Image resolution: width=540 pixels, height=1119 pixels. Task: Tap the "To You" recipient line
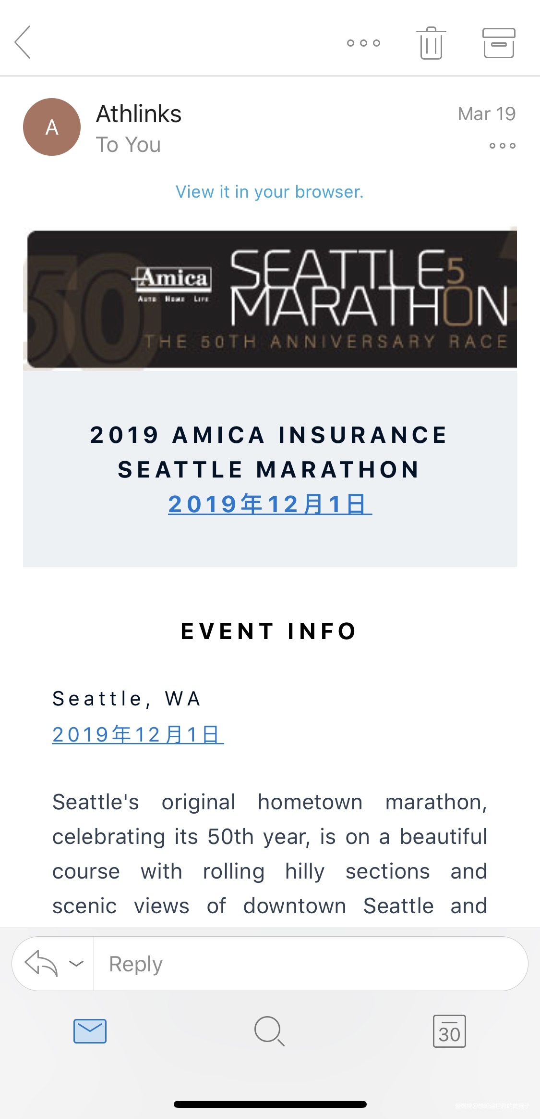pos(128,145)
